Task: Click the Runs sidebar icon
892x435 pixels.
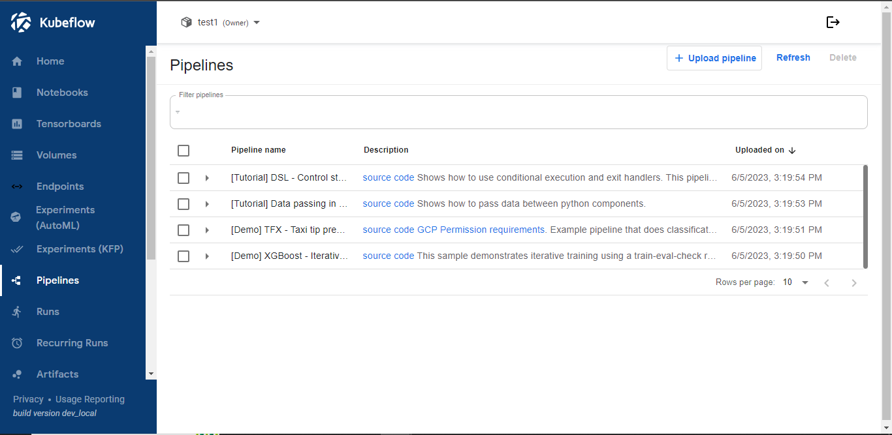Action: (x=16, y=311)
